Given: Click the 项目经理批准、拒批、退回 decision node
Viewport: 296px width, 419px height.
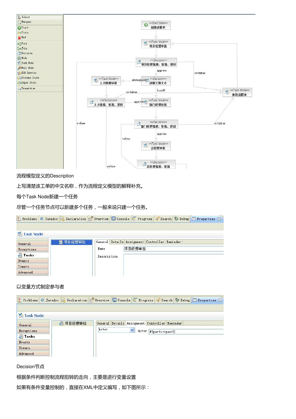Looking at the screenshot, I should pos(156,62).
